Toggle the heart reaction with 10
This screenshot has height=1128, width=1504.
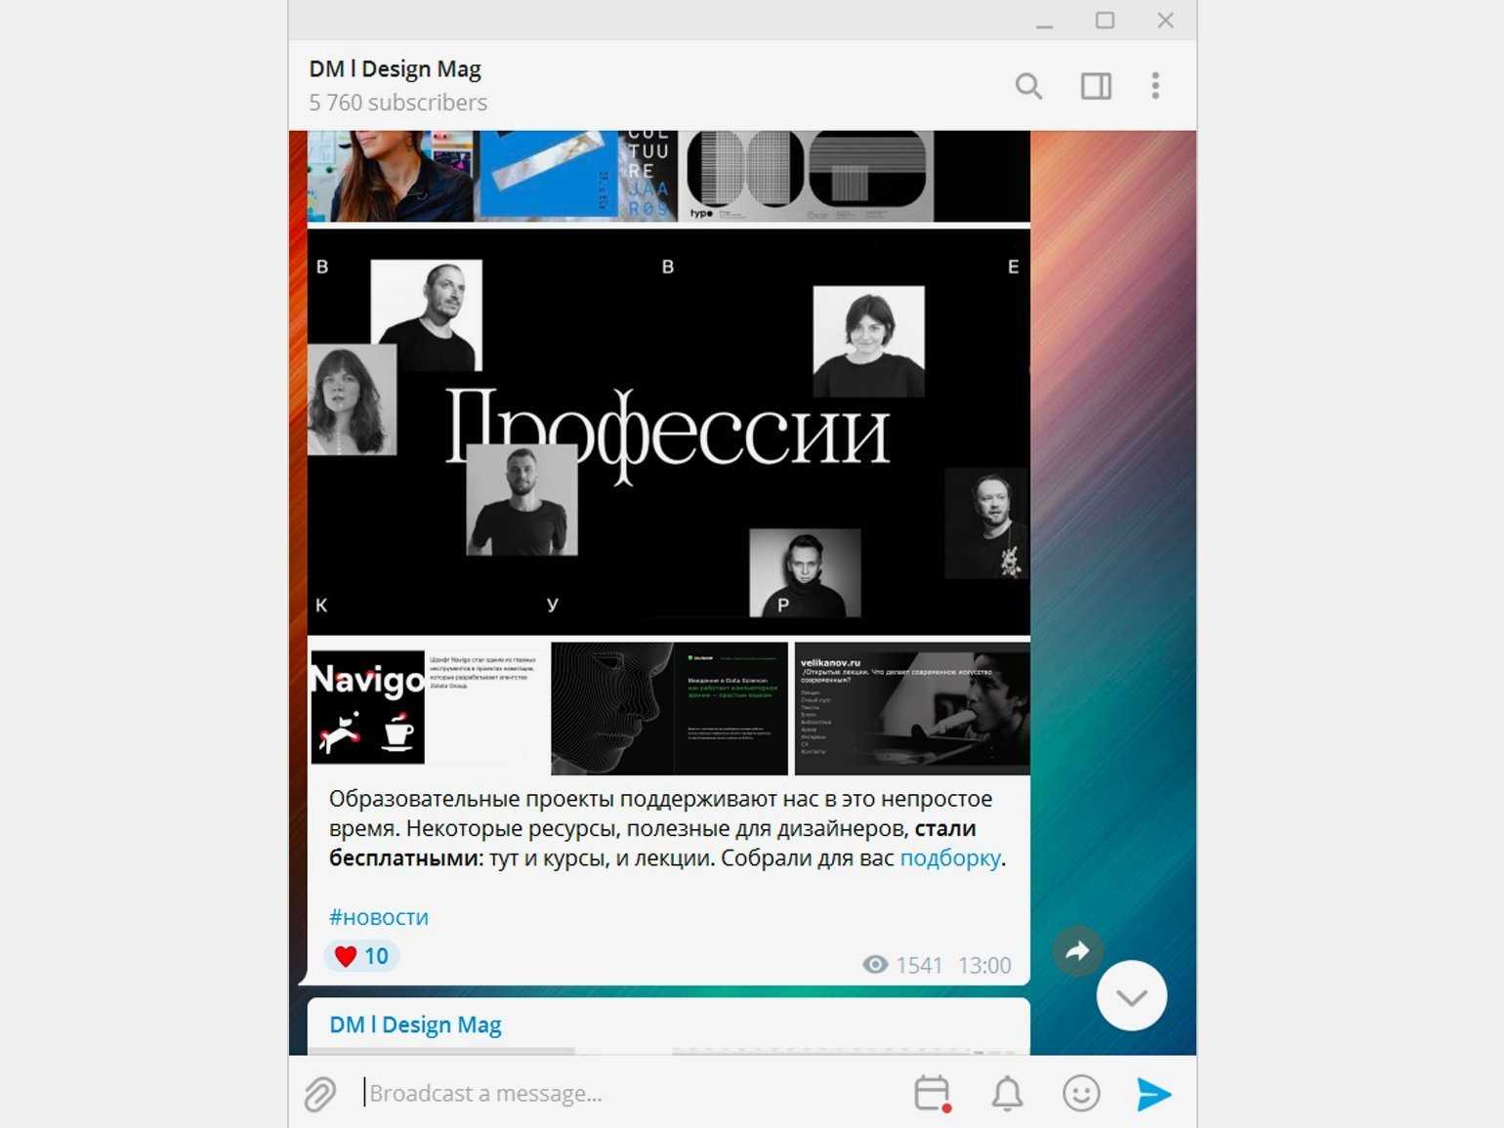tap(361, 956)
